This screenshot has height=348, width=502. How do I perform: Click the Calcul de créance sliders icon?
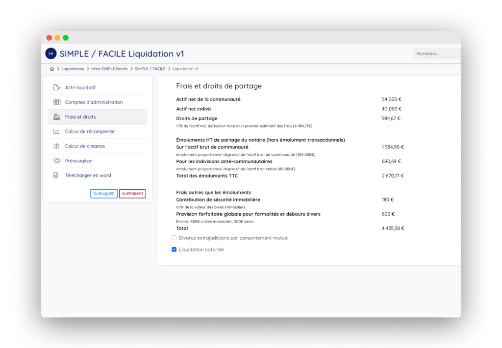(57, 146)
